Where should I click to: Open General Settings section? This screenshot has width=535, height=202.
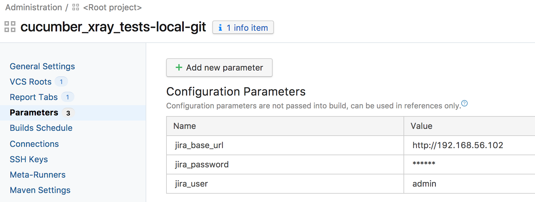(x=42, y=66)
